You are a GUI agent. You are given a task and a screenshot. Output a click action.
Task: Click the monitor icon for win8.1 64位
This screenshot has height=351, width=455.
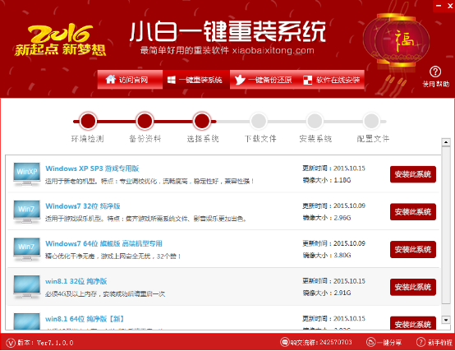pos(27,321)
